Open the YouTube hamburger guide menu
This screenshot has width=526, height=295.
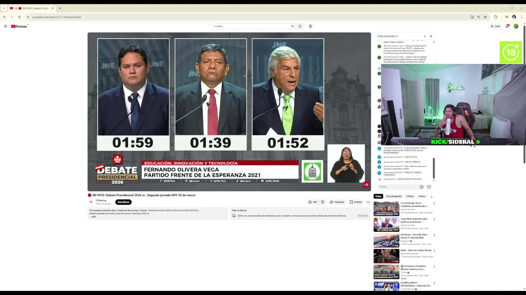(x=5, y=26)
